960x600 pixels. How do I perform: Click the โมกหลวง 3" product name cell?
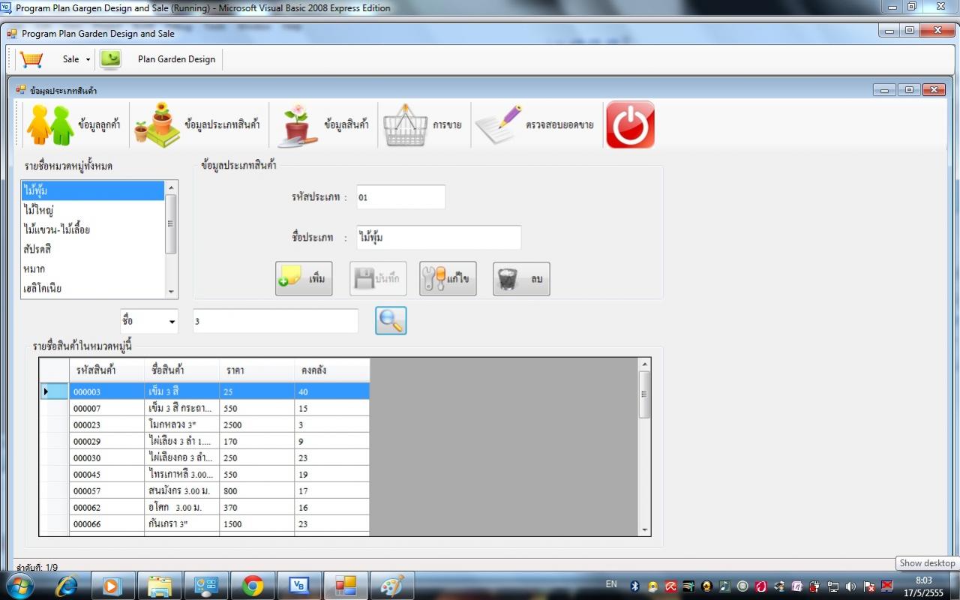(x=181, y=424)
